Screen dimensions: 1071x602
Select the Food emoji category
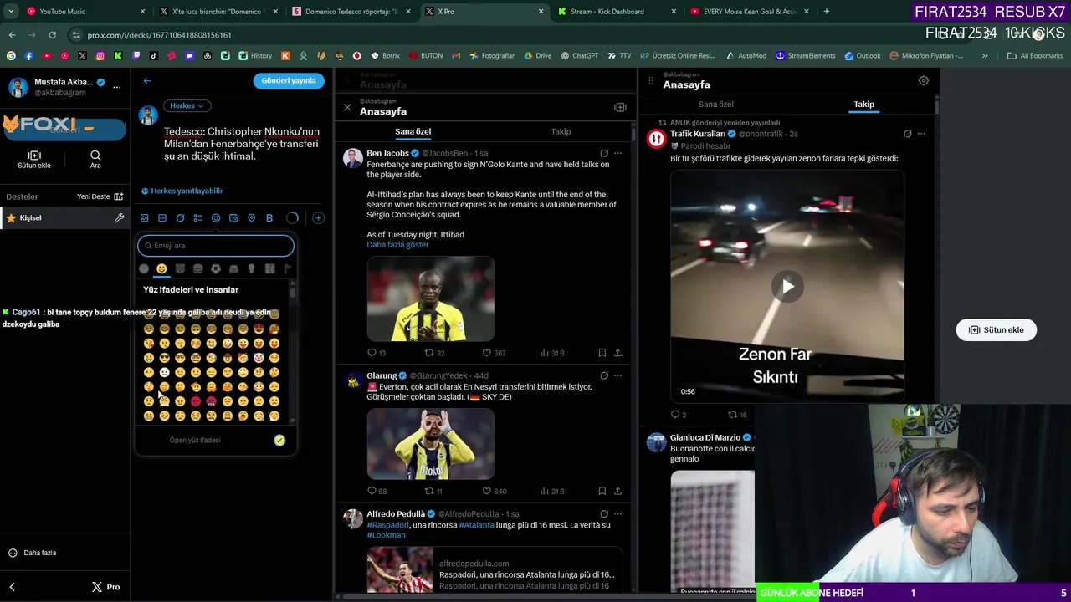[197, 268]
